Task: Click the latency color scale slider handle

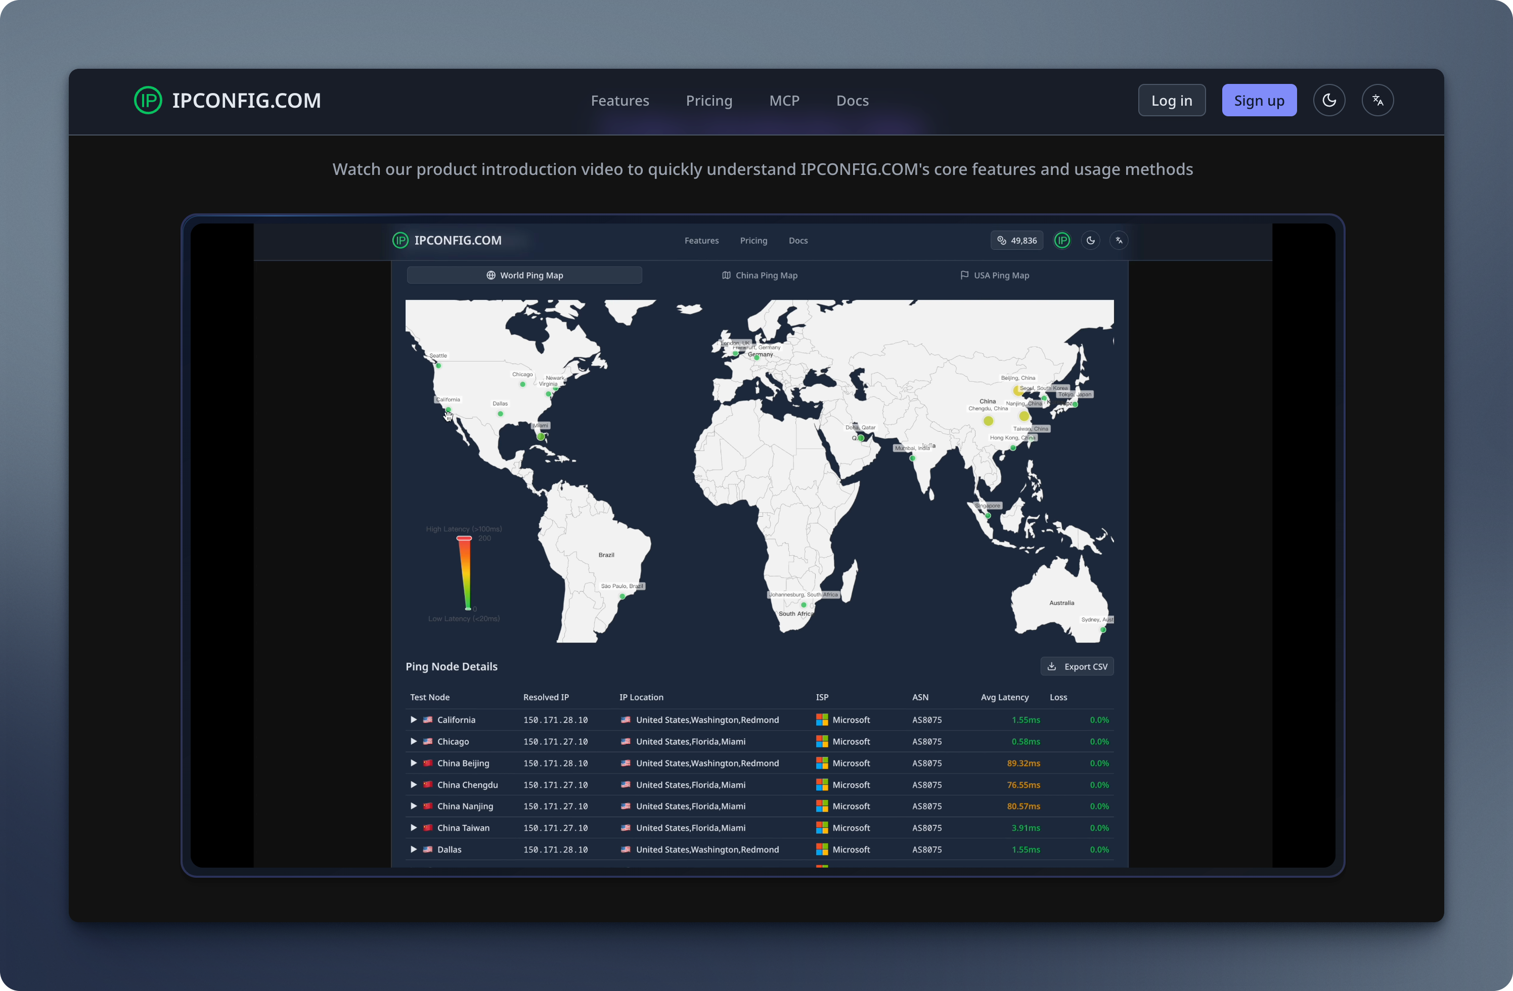Action: (x=464, y=538)
